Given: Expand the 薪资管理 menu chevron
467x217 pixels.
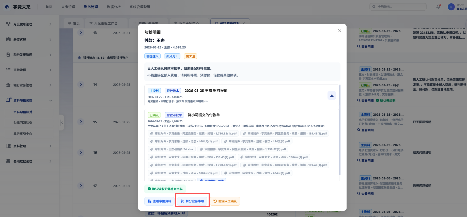Looking at the screenshot, I should pyautogui.click(x=50, y=40).
